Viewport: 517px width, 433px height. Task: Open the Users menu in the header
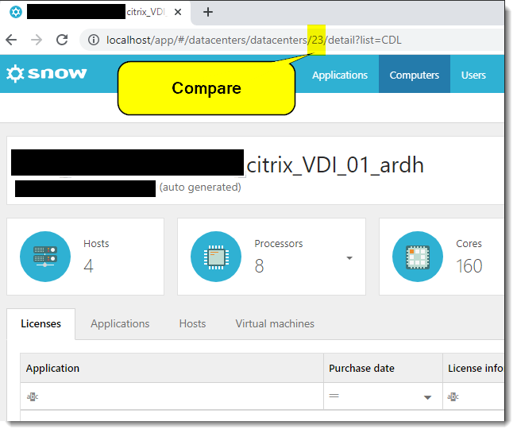pos(473,75)
